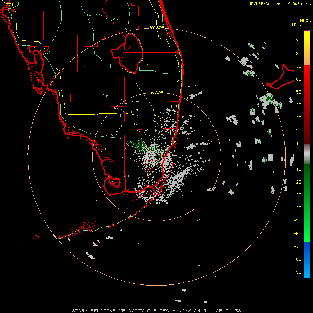The width and height of the screenshot is (313, 313).
Task: Click the positive 80 knot scale label
Action: point(299,54)
